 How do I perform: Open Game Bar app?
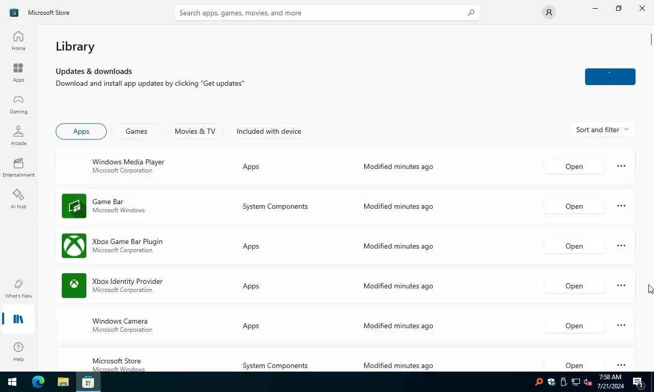[x=574, y=206]
